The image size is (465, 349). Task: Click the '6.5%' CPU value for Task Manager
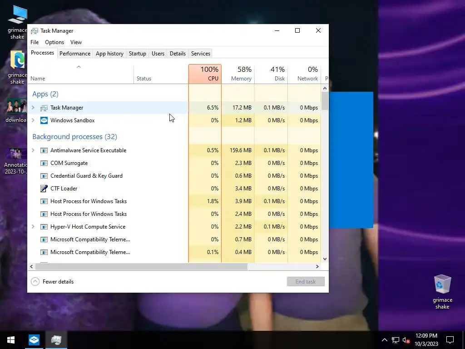point(213,108)
